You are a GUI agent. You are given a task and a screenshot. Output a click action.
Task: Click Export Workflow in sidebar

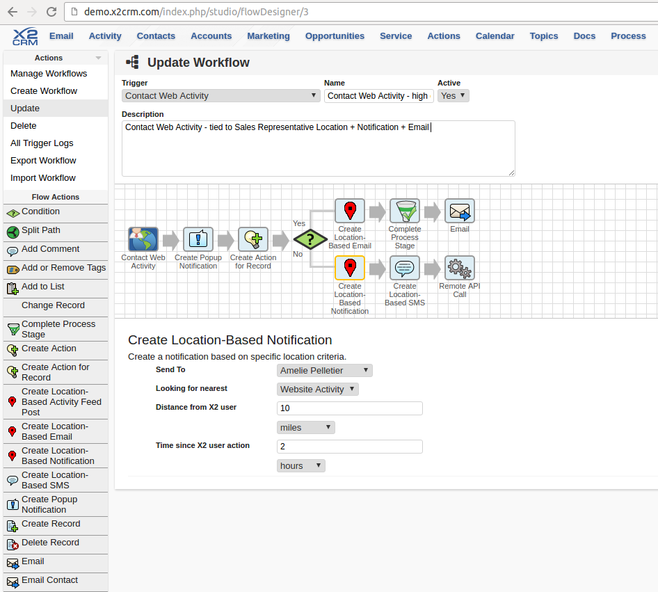(x=43, y=161)
